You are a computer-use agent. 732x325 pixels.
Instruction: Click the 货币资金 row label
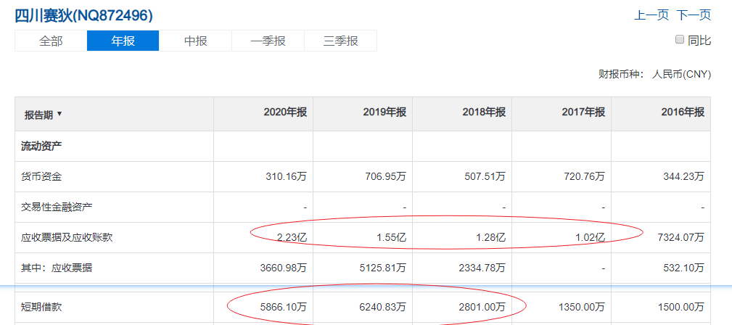[41, 176]
